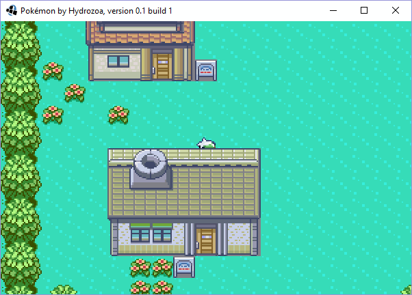
Task: Maximize the Pokémon game window
Action: pos(364,10)
